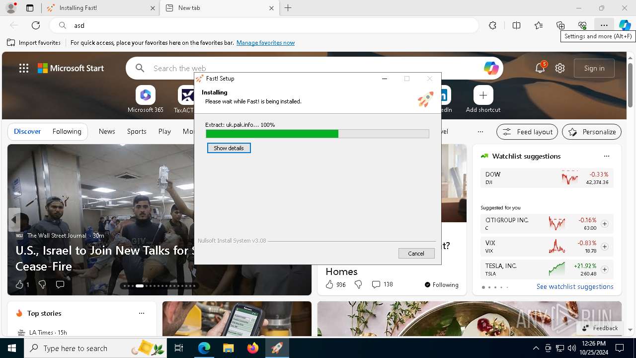The image size is (636, 358).
Task: Open the Windows Start menu
Action: 12,348
